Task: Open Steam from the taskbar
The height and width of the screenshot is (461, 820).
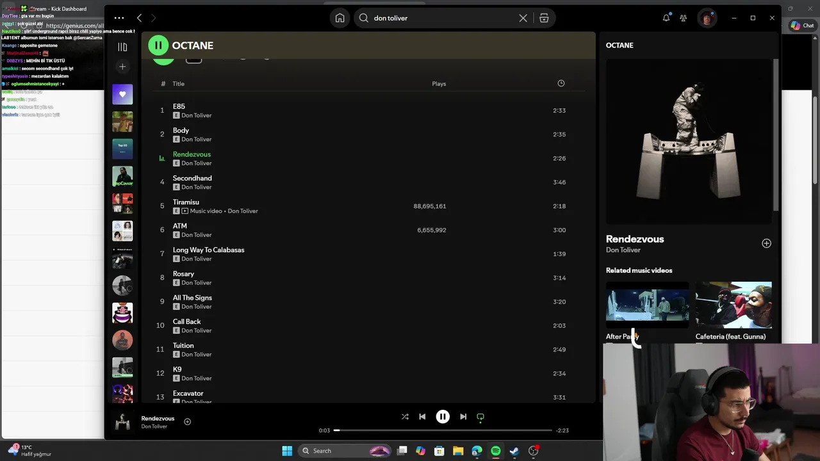Action: tap(514, 451)
